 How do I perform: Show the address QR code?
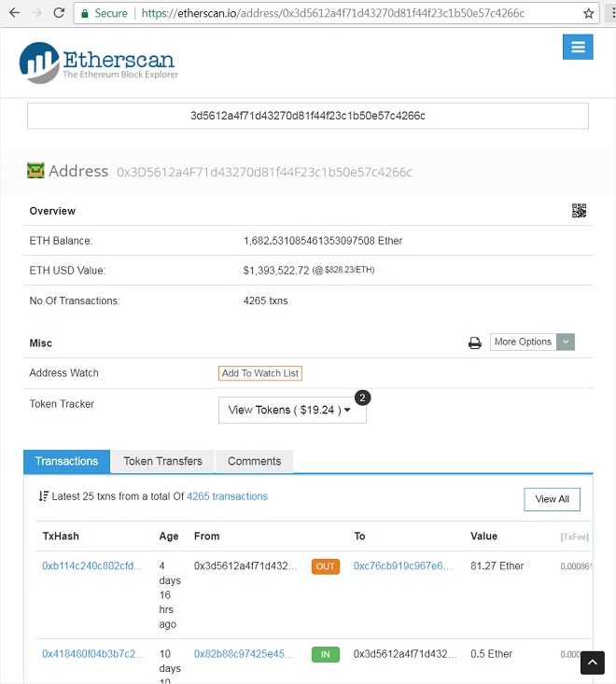click(x=579, y=211)
